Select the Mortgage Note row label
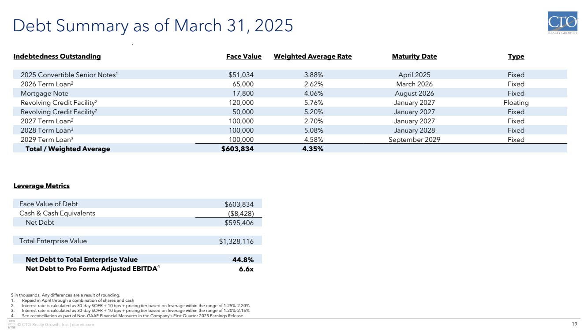This screenshot has width=588, height=330. point(45,93)
